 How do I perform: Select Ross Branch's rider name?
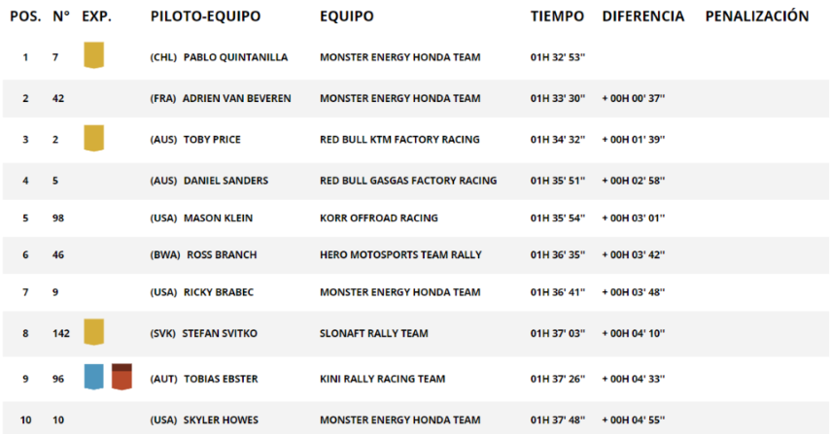pos(222,254)
